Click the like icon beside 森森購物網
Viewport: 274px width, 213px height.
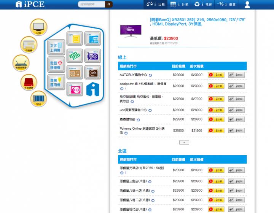click(x=139, y=120)
